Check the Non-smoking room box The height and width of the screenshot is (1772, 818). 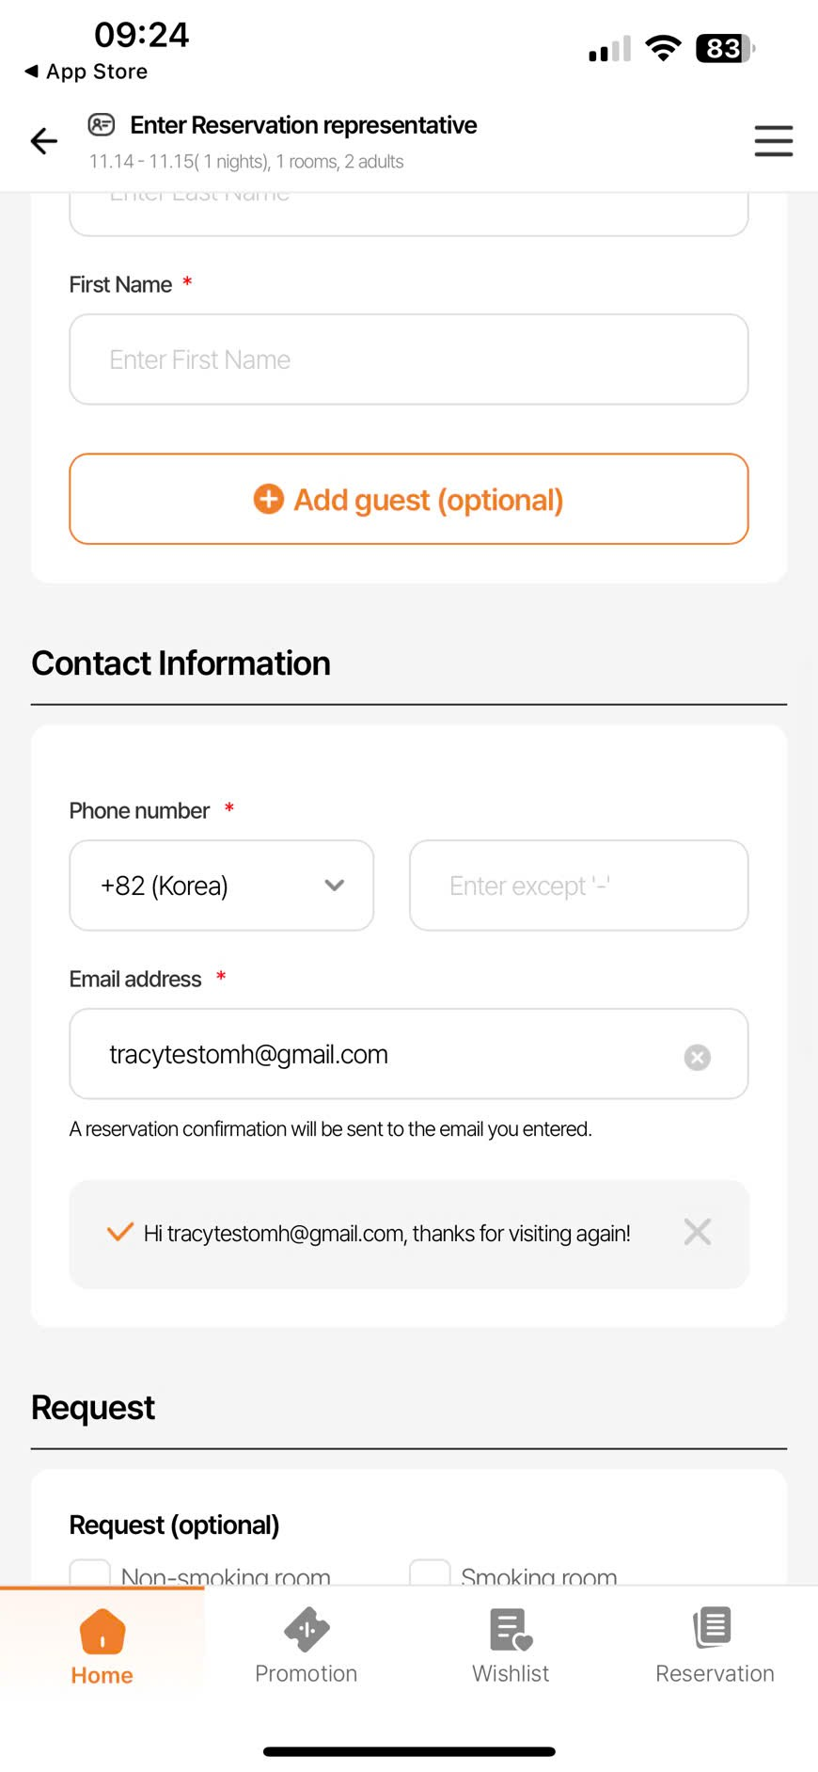point(90,1573)
